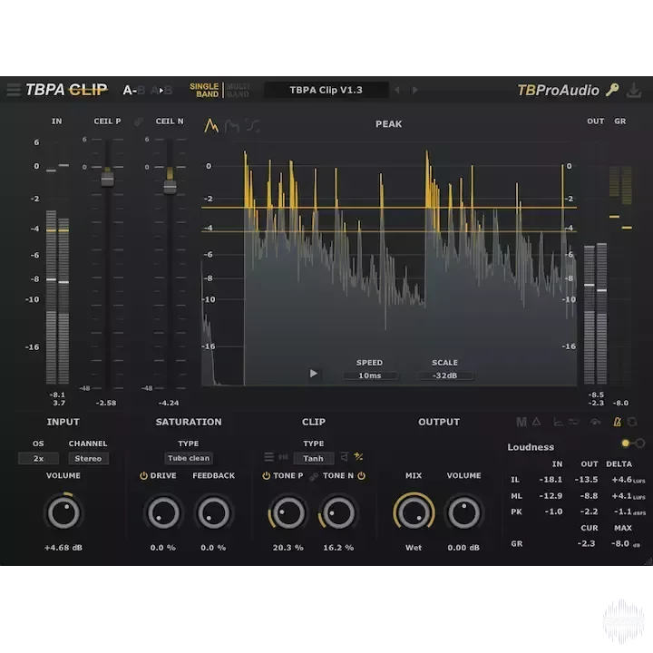Click the loop arrows icon in output toolbar
Image resolution: width=653 pixels, height=653 pixels.
[574, 422]
